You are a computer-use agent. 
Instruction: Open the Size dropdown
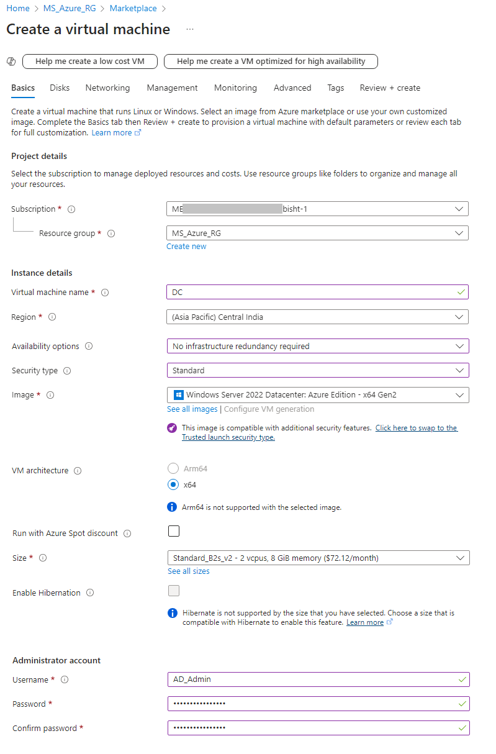[318, 558]
